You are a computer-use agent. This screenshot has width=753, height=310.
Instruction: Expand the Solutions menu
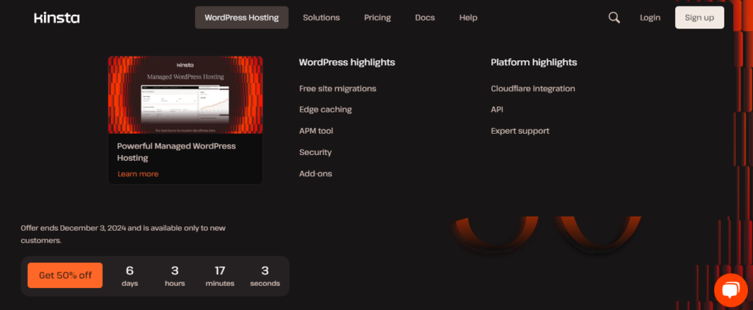pos(321,18)
